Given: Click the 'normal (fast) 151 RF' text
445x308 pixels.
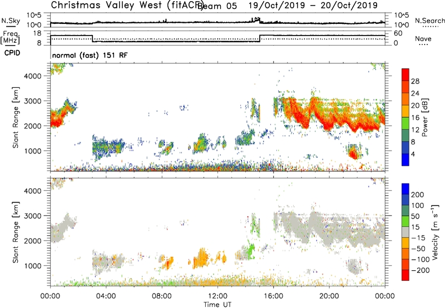Looking at the screenshot, I should [90, 55].
